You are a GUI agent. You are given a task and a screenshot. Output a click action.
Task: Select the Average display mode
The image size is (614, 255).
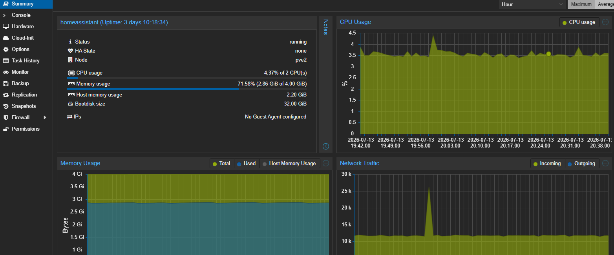coord(605,4)
